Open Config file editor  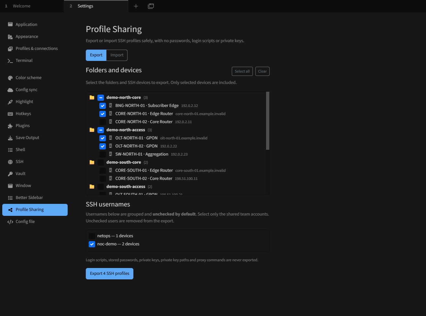click(35, 221)
